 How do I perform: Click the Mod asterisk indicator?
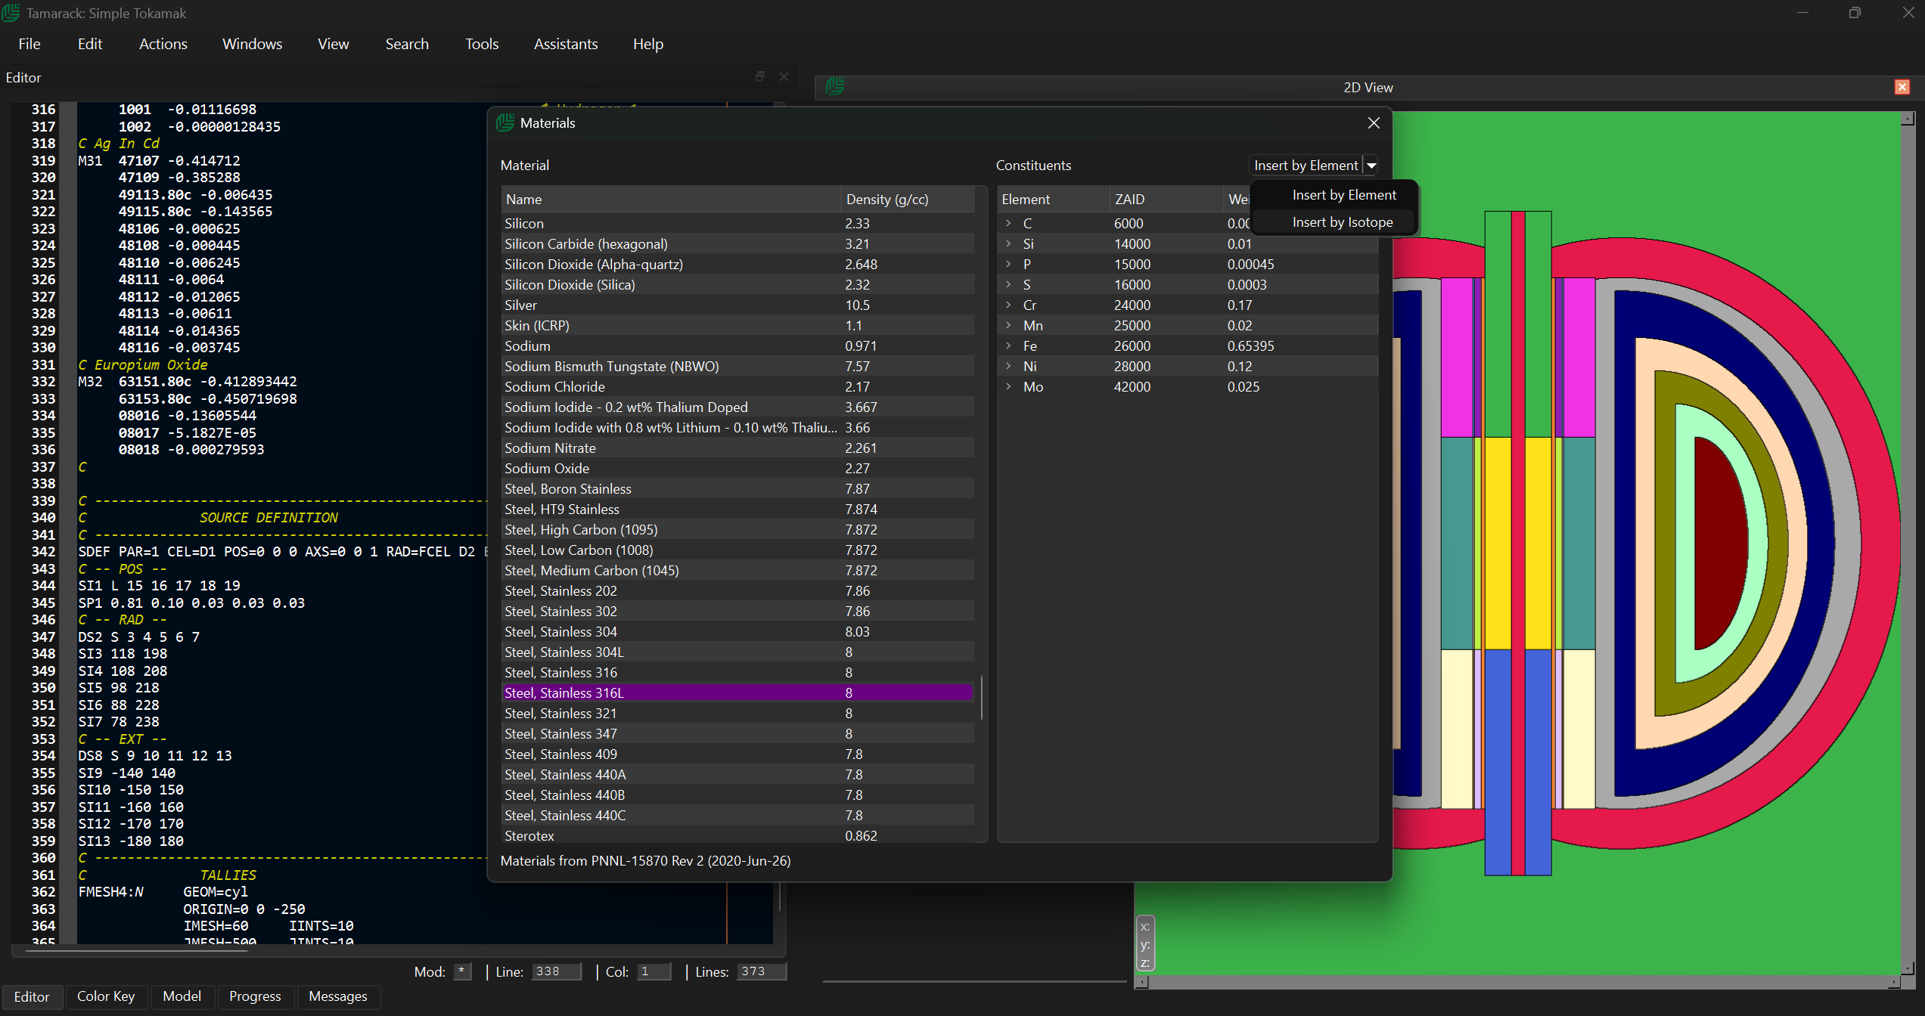463,971
